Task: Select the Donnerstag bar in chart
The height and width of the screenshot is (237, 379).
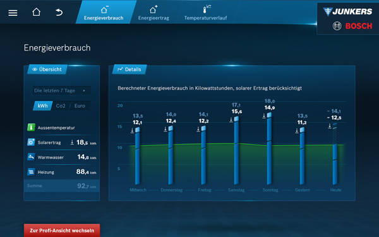Action: pyautogui.click(x=171, y=155)
